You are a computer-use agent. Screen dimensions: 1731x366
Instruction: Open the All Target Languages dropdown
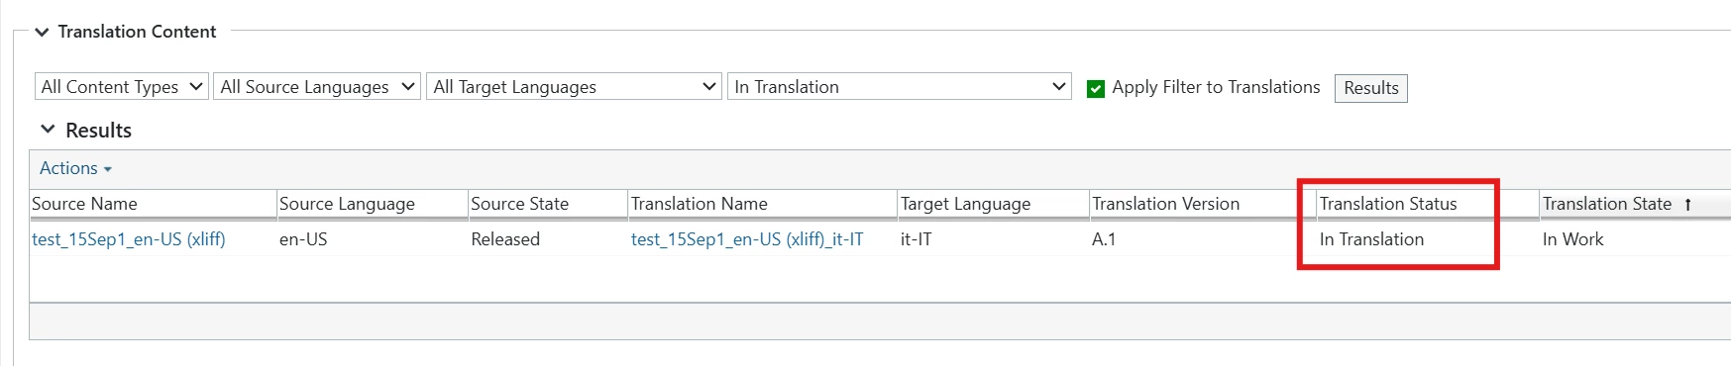coord(574,87)
